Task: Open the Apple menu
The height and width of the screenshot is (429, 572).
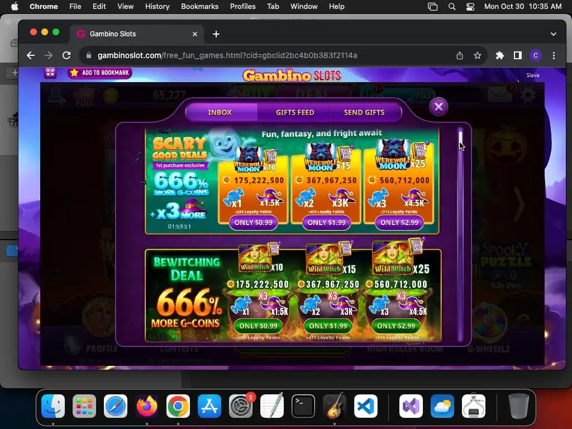Action: pos(15,6)
